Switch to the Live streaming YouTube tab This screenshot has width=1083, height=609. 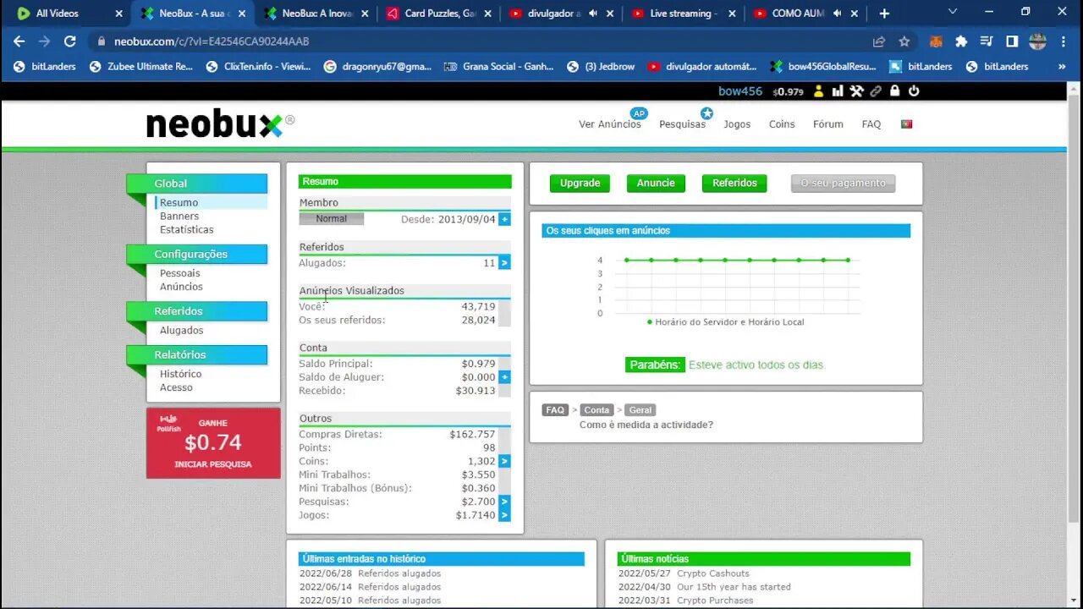point(683,14)
